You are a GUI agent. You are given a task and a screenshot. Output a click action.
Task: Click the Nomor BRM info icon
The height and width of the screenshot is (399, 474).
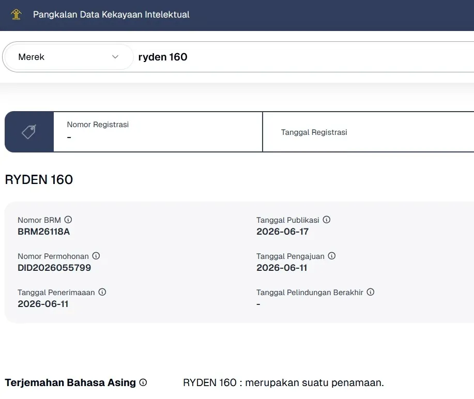pyautogui.click(x=68, y=220)
